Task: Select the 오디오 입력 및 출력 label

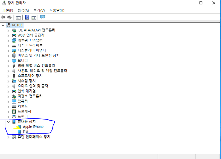Action: [33, 86]
